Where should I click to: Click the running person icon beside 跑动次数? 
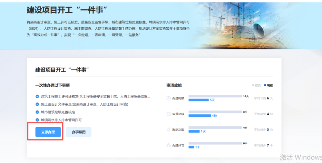(x=168, y=129)
